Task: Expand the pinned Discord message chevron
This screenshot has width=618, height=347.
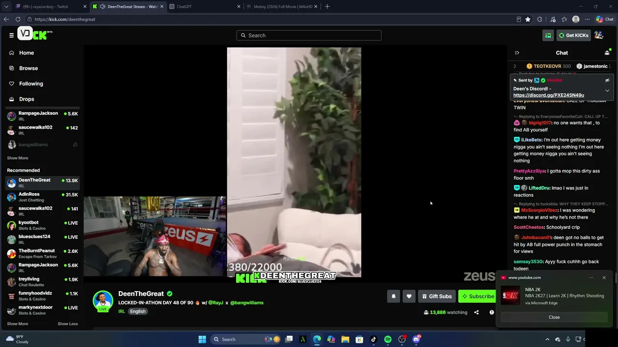Action: (x=607, y=91)
